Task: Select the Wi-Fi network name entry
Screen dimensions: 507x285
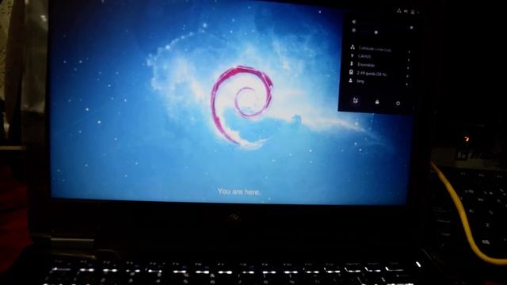Action: point(364,56)
